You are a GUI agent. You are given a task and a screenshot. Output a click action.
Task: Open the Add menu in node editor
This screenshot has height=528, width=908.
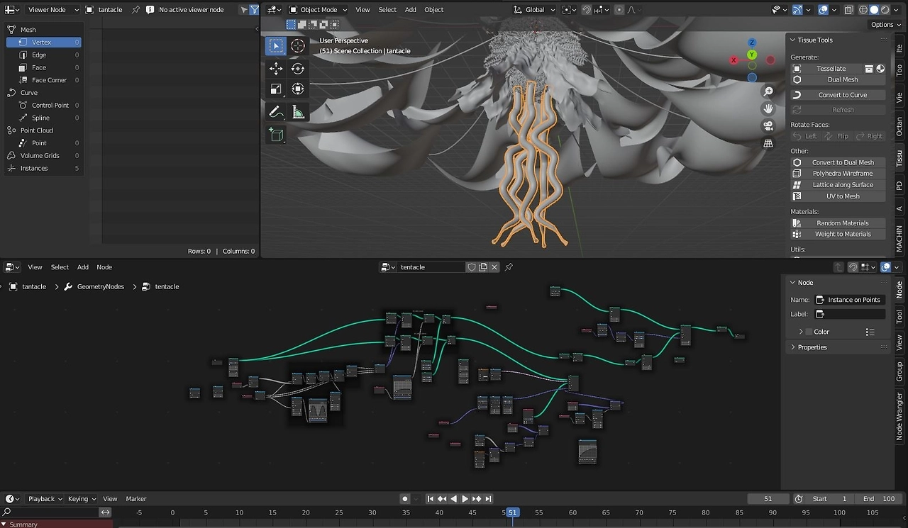point(83,267)
